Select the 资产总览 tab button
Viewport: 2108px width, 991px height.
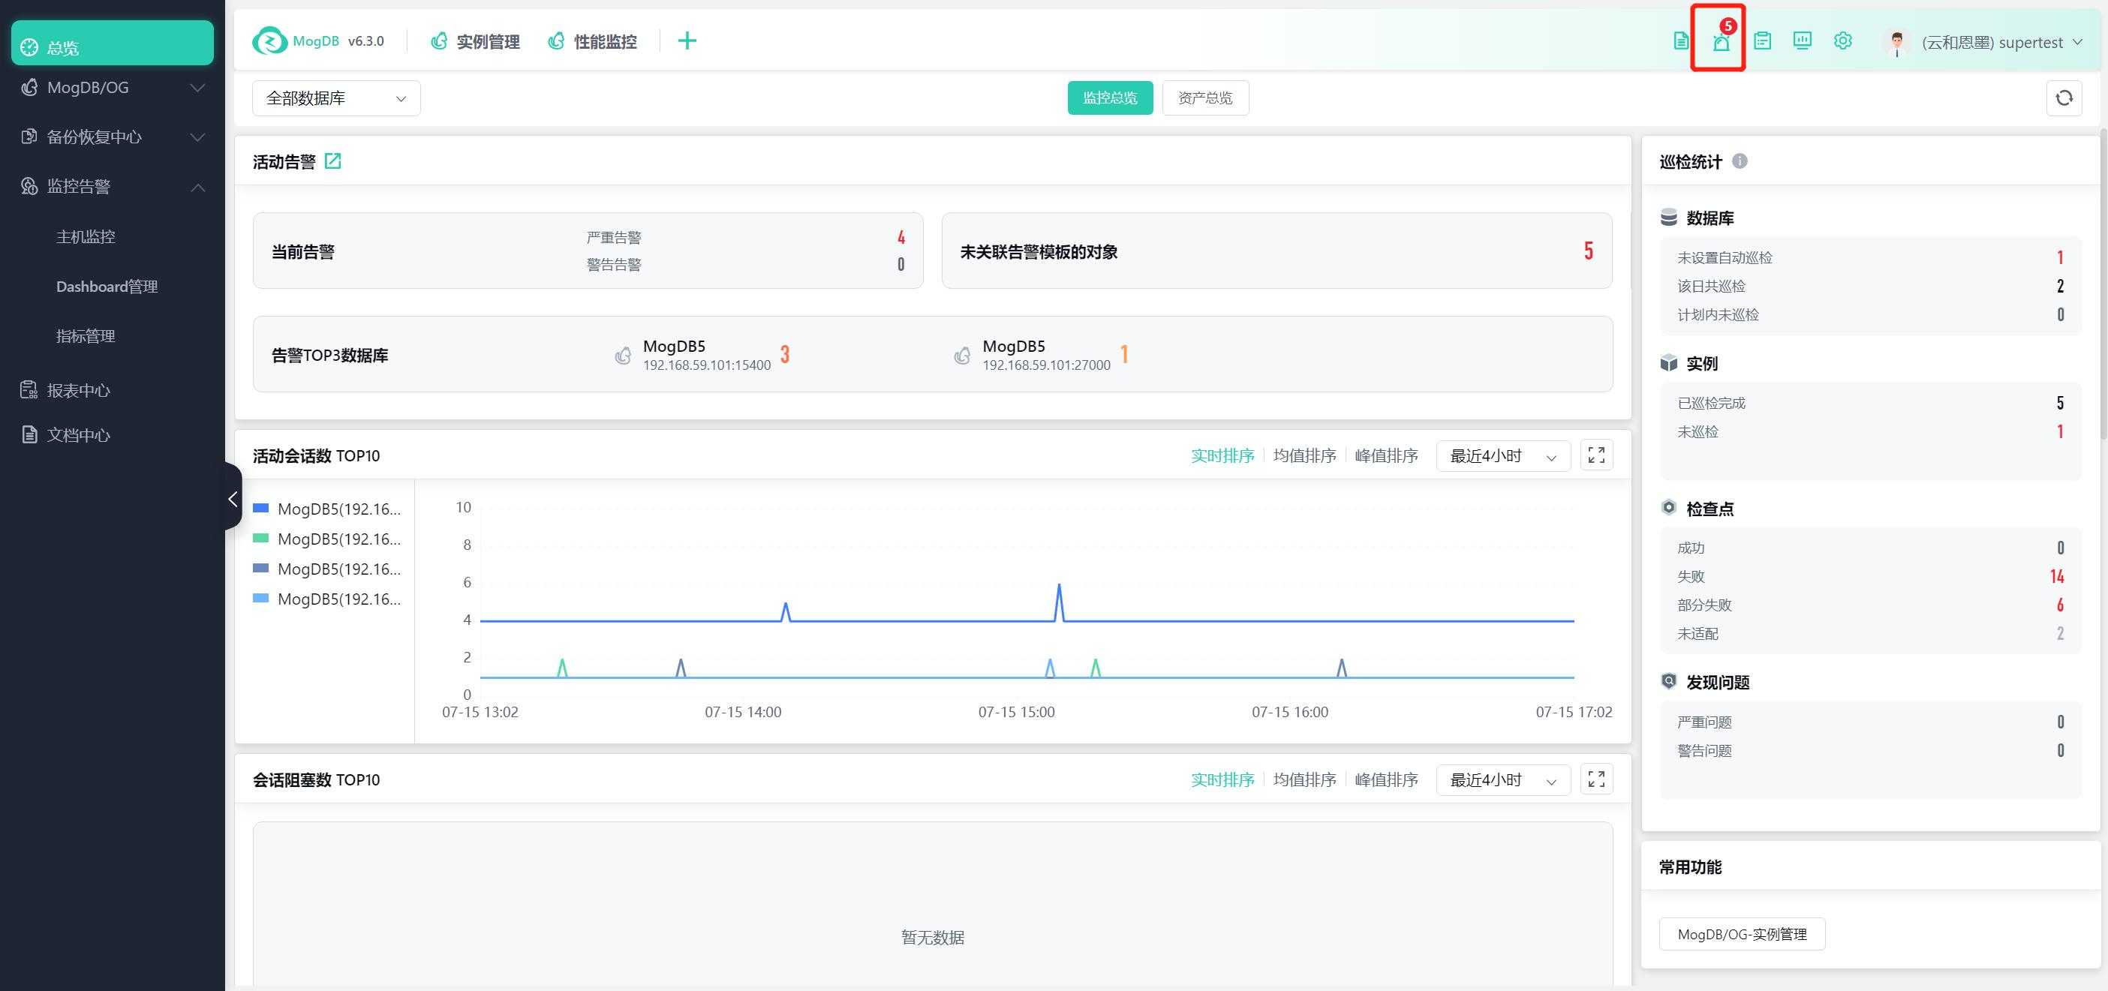(1205, 98)
